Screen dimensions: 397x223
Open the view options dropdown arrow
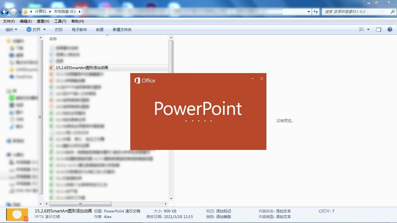coord(368,29)
